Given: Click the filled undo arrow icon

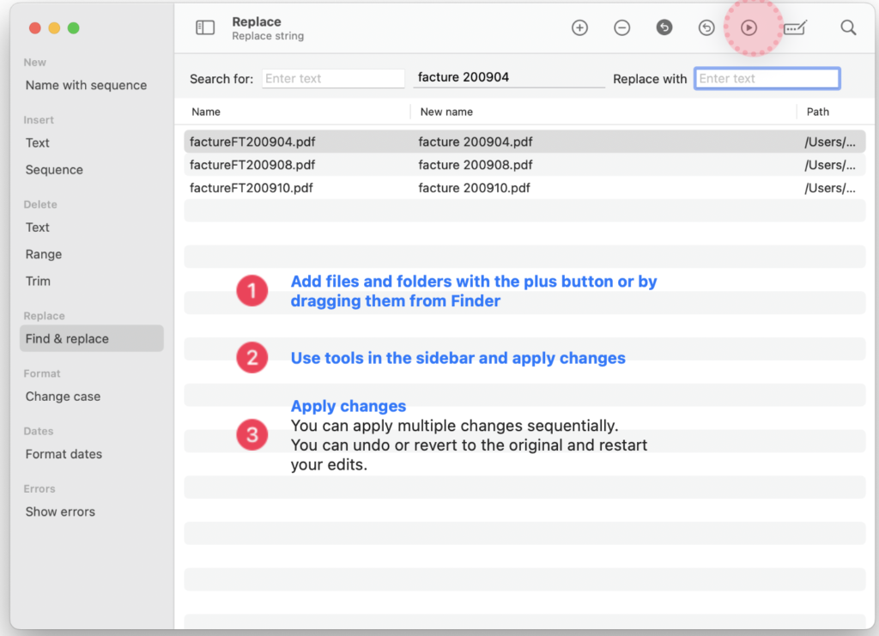Looking at the screenshot, I should (664, 27).
